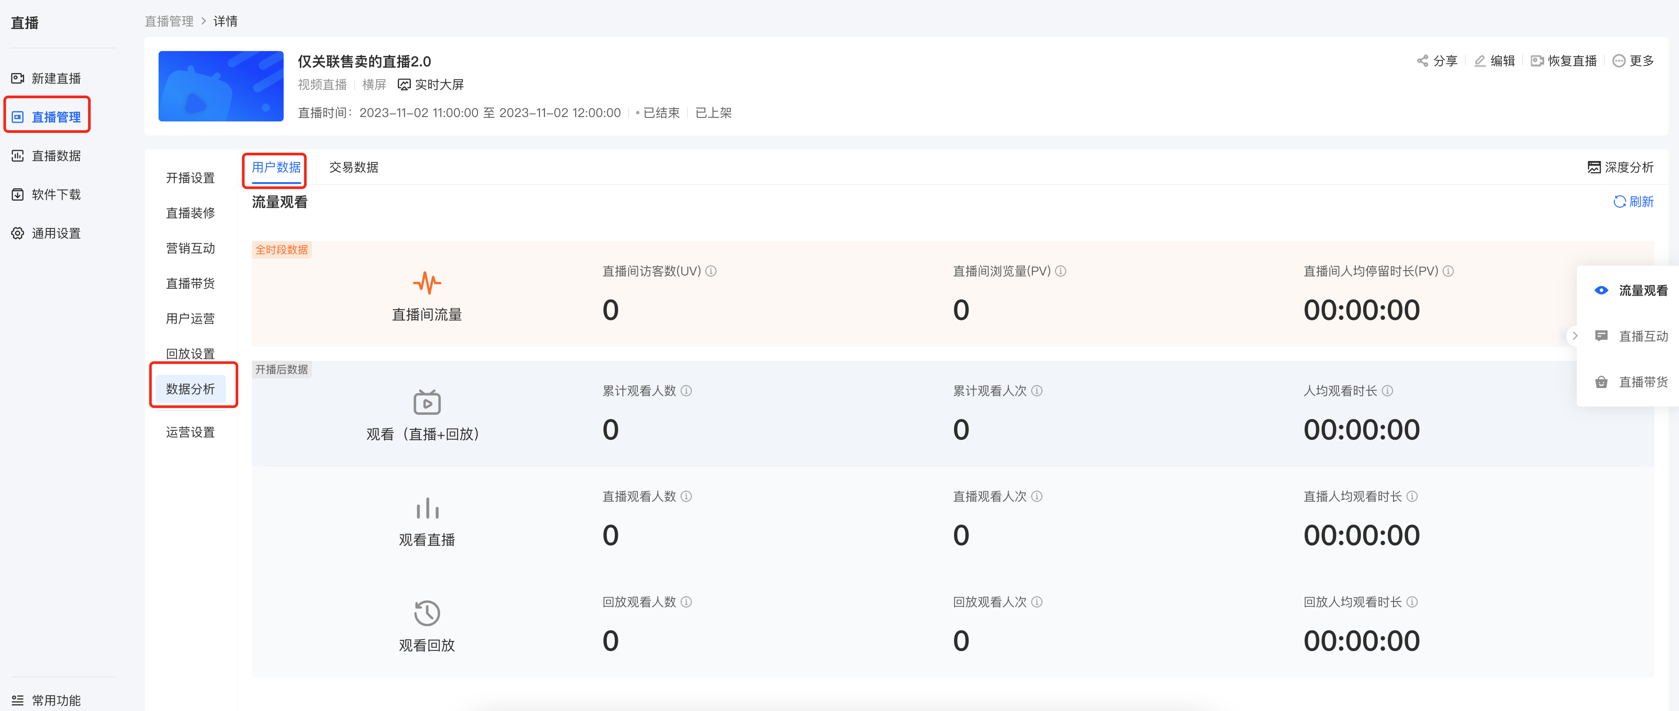Click the info icon next to 直播间访客数(UV)
1679x711 pixels.
click(x=711, y=271)
